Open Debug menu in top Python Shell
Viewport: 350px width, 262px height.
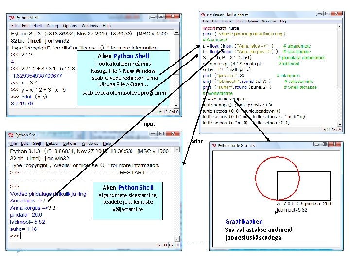tap(52, 26)
